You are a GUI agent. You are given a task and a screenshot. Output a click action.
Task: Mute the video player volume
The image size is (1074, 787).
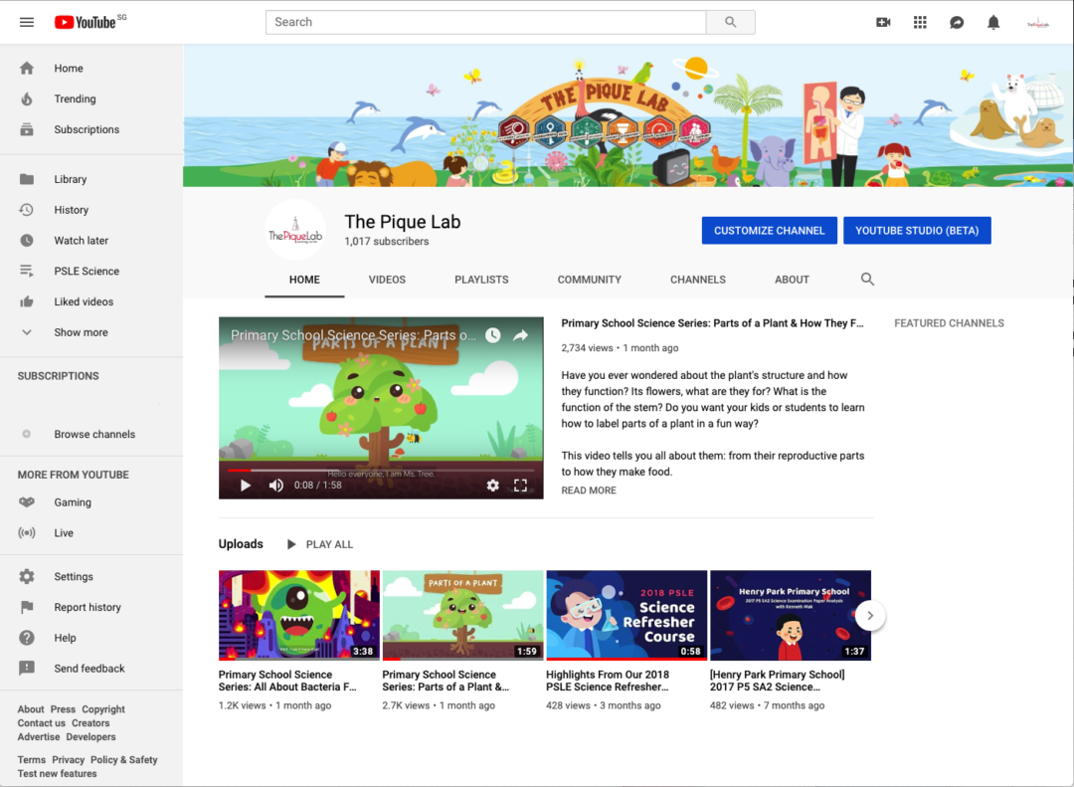point(275,486)
